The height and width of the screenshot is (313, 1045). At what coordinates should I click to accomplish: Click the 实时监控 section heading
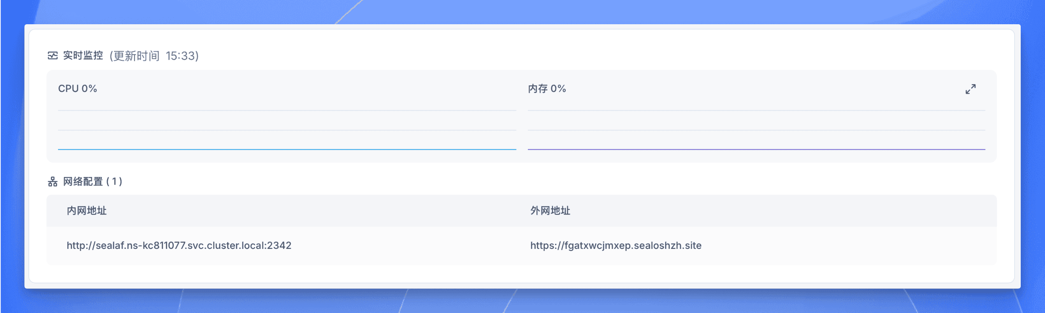pos(83,55)
